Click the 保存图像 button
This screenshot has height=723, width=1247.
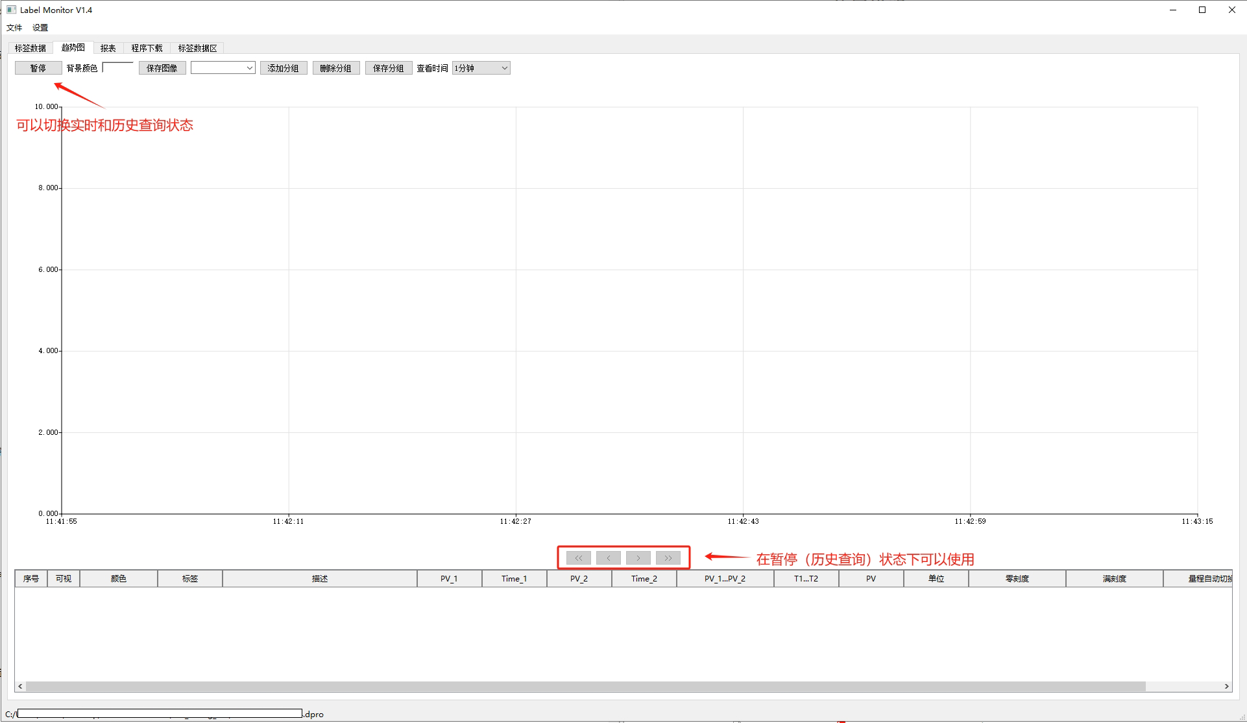click(162, 68)
